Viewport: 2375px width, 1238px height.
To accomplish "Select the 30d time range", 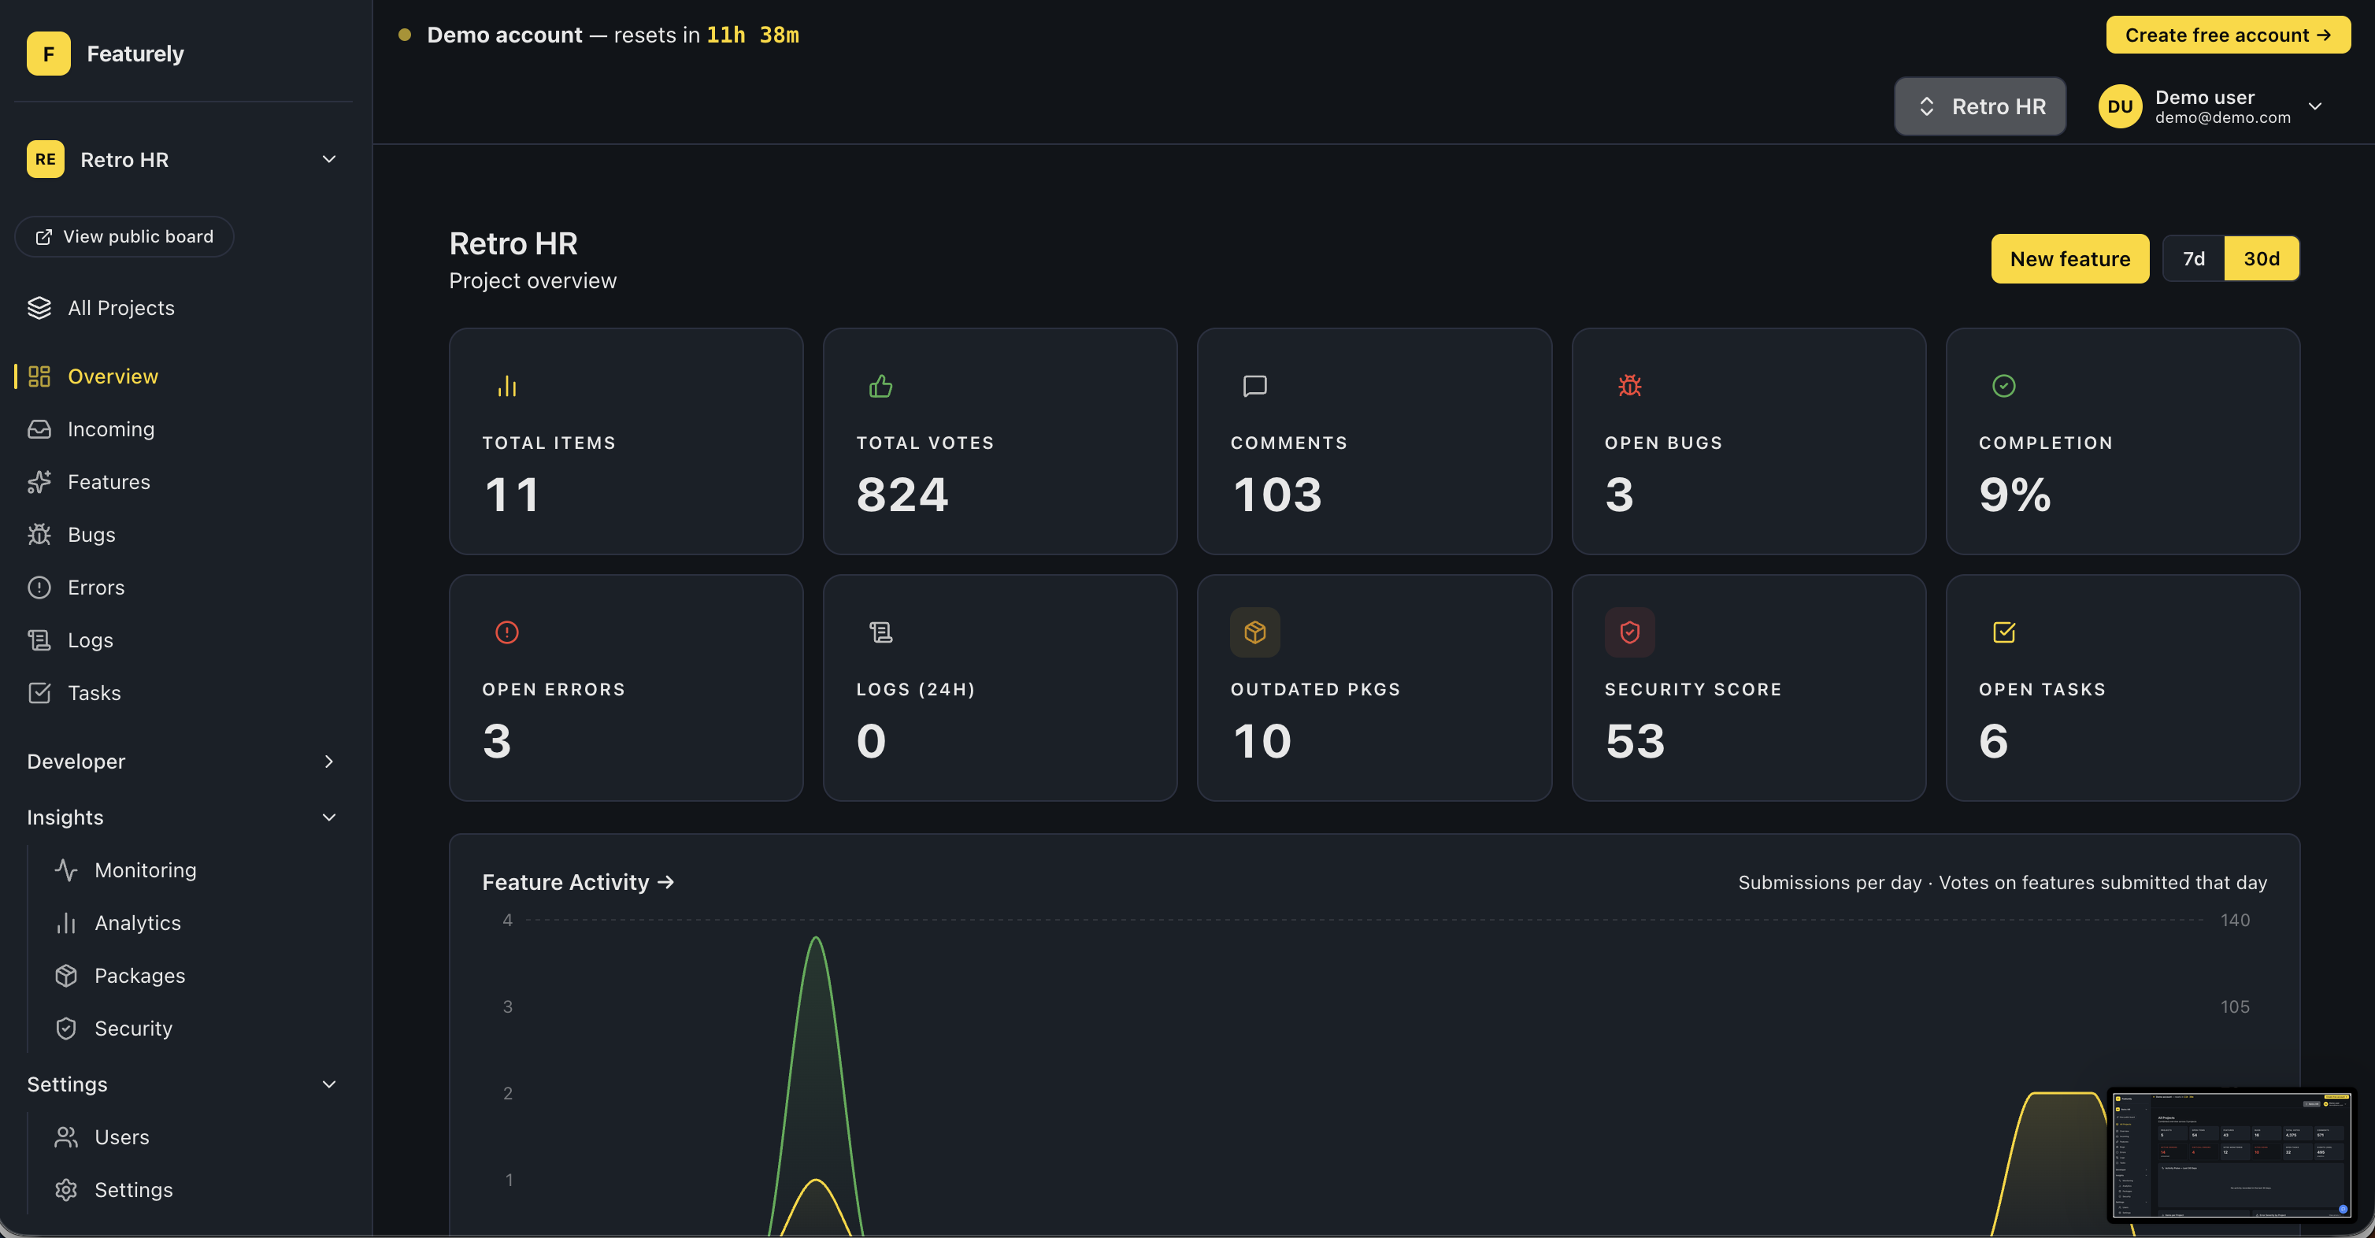I will coord(2261,259).
